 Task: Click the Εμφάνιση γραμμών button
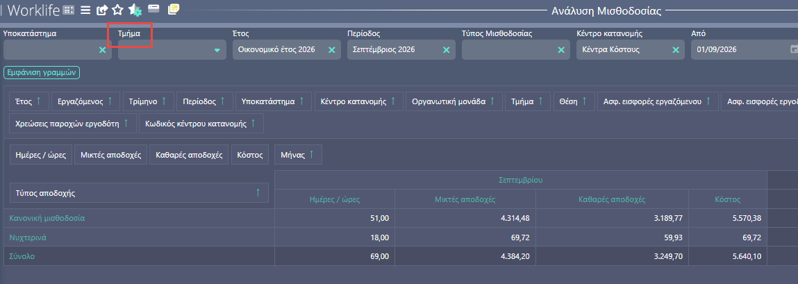[x=42, y=73]
